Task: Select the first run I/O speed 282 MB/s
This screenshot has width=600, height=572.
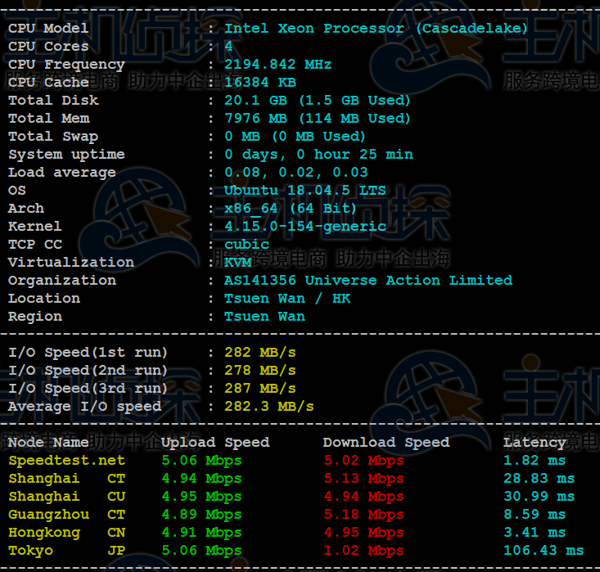Action: [259, 353]
